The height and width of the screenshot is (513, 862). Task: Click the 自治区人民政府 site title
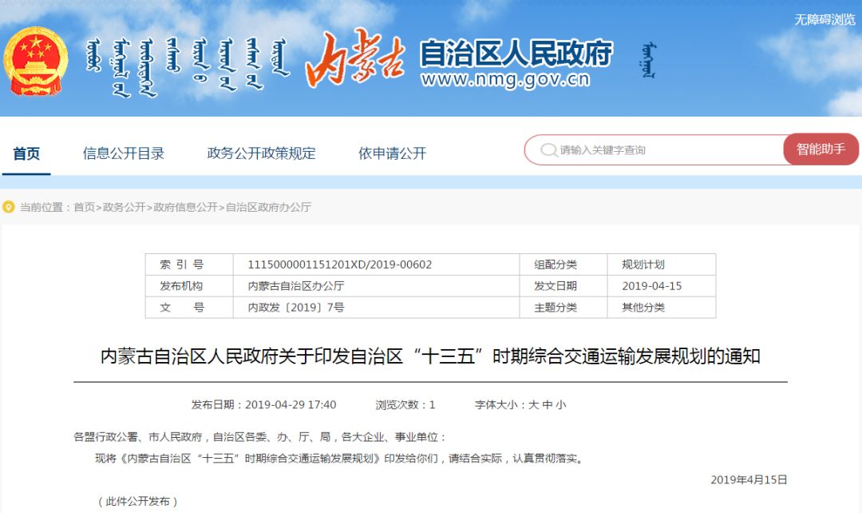coord(516,54)
